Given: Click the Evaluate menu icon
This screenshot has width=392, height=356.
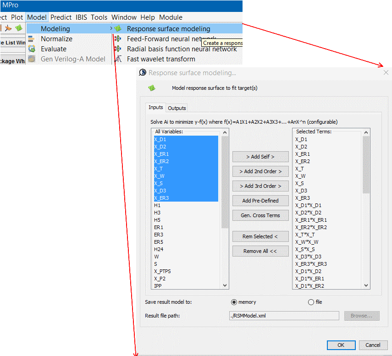Looking at the screenshot, I should click(x=32, y=49).
